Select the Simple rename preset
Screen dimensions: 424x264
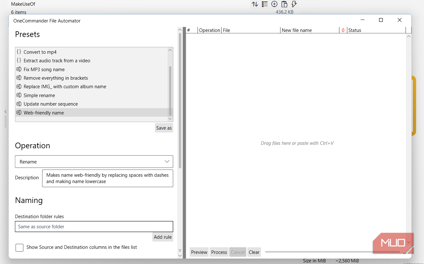(x=92, y=95)
